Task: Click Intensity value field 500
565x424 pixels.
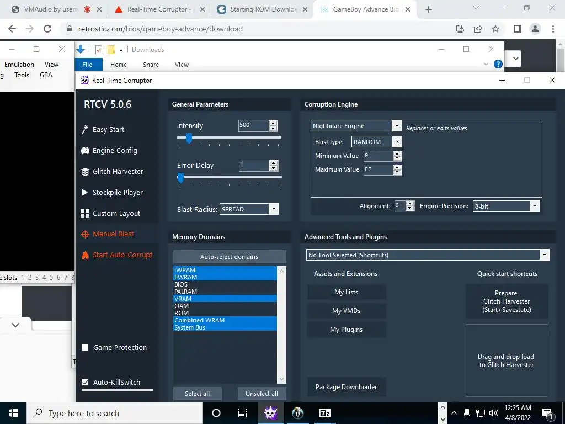Action: (x=253, y=125)
